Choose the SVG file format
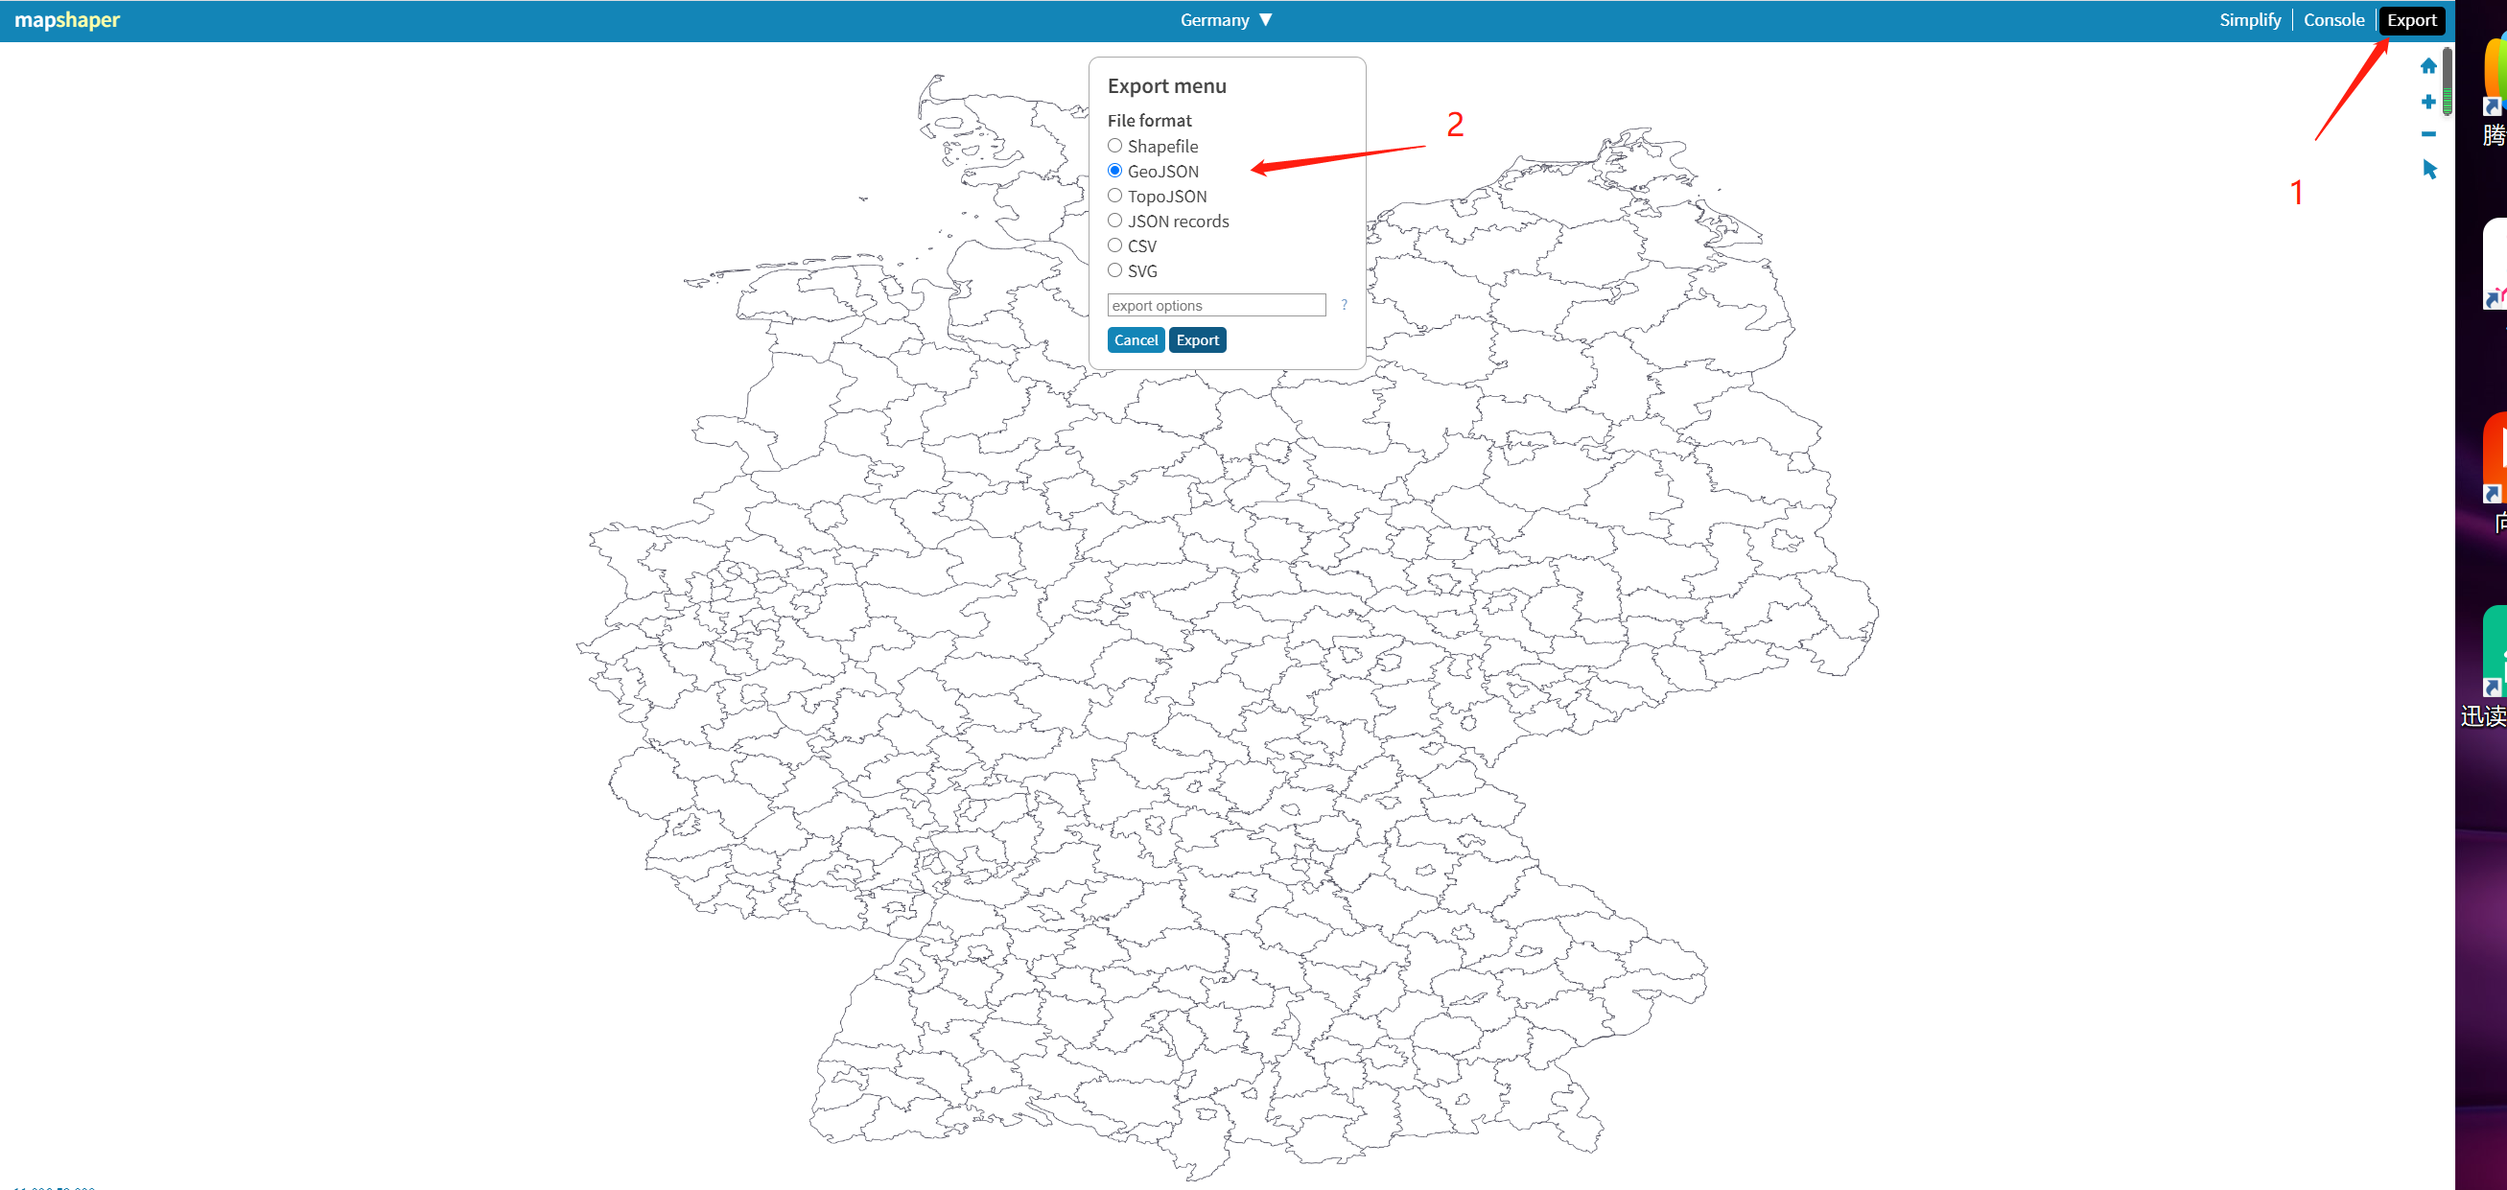This screenshot has width=2507, height=1190. click(1115, 270)
